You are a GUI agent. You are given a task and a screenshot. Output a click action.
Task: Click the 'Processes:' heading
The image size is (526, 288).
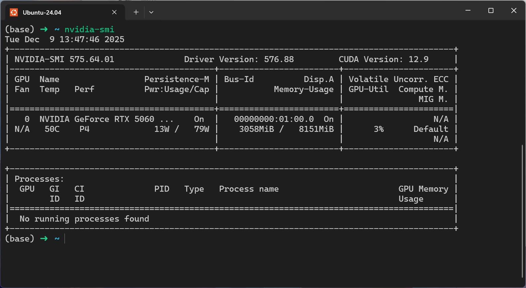[x=39, y=179]
